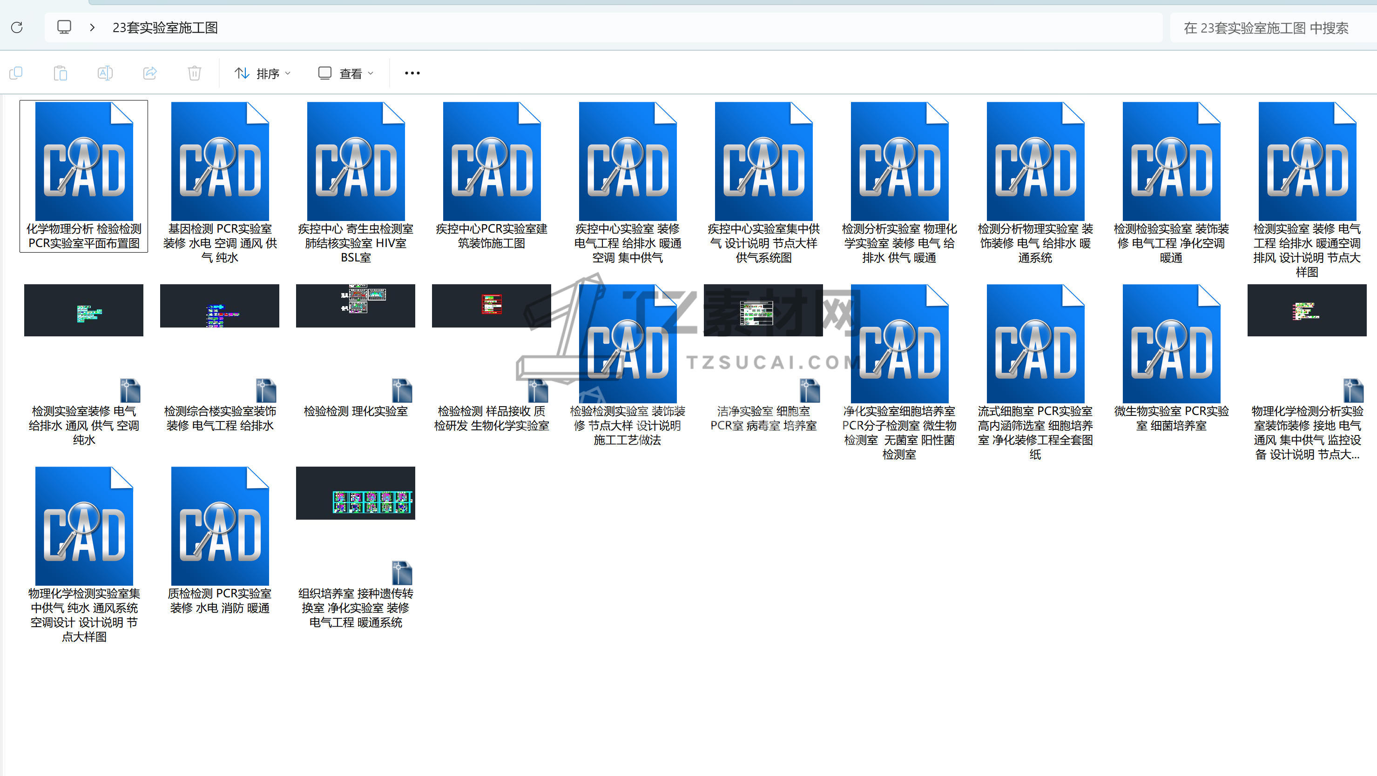Click the copy icon in toolbar
Image resolution: width=1377 pixels, height=776 pixels.
pyautogui.click(x=16, y=73)
